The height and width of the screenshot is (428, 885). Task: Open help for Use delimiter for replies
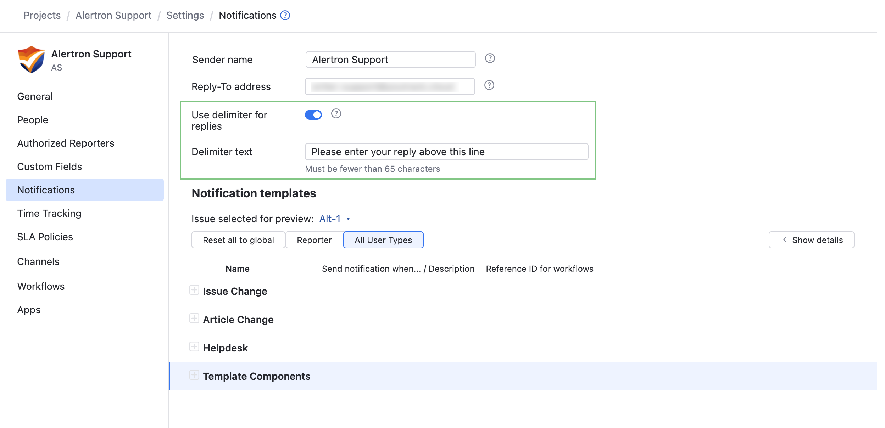click(336, 113)
